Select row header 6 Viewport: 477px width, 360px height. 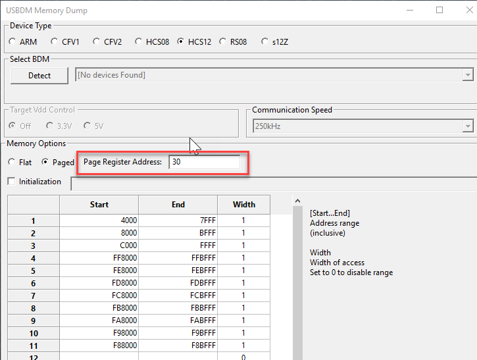click(x=34, y=283)
